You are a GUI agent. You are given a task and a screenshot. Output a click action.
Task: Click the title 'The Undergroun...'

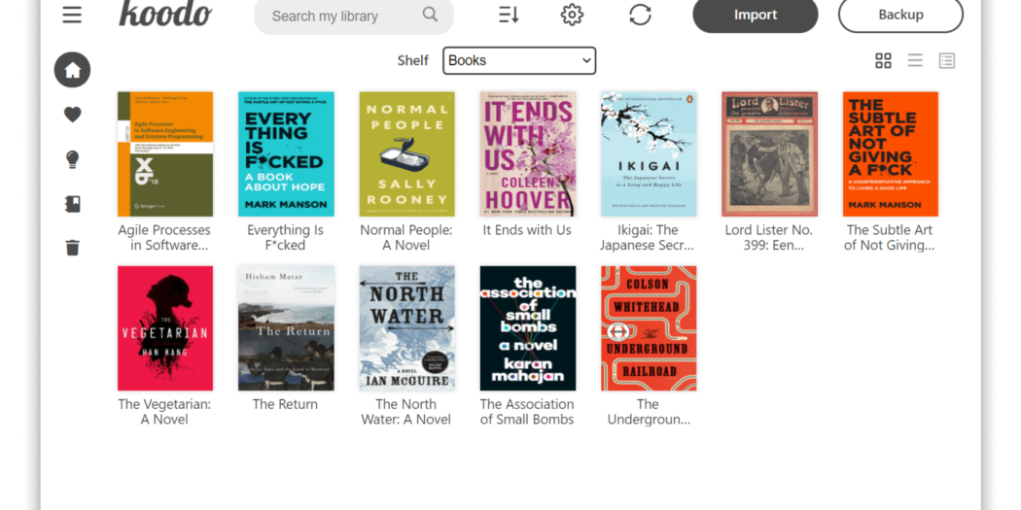pyautogui.click(x=648, y=412)
